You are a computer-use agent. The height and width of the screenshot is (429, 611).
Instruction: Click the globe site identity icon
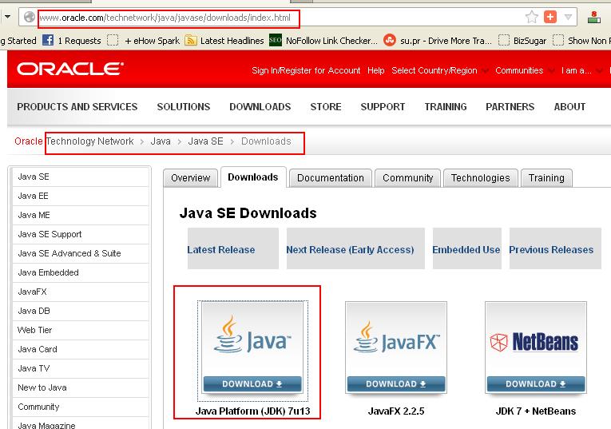click(29, 17)
